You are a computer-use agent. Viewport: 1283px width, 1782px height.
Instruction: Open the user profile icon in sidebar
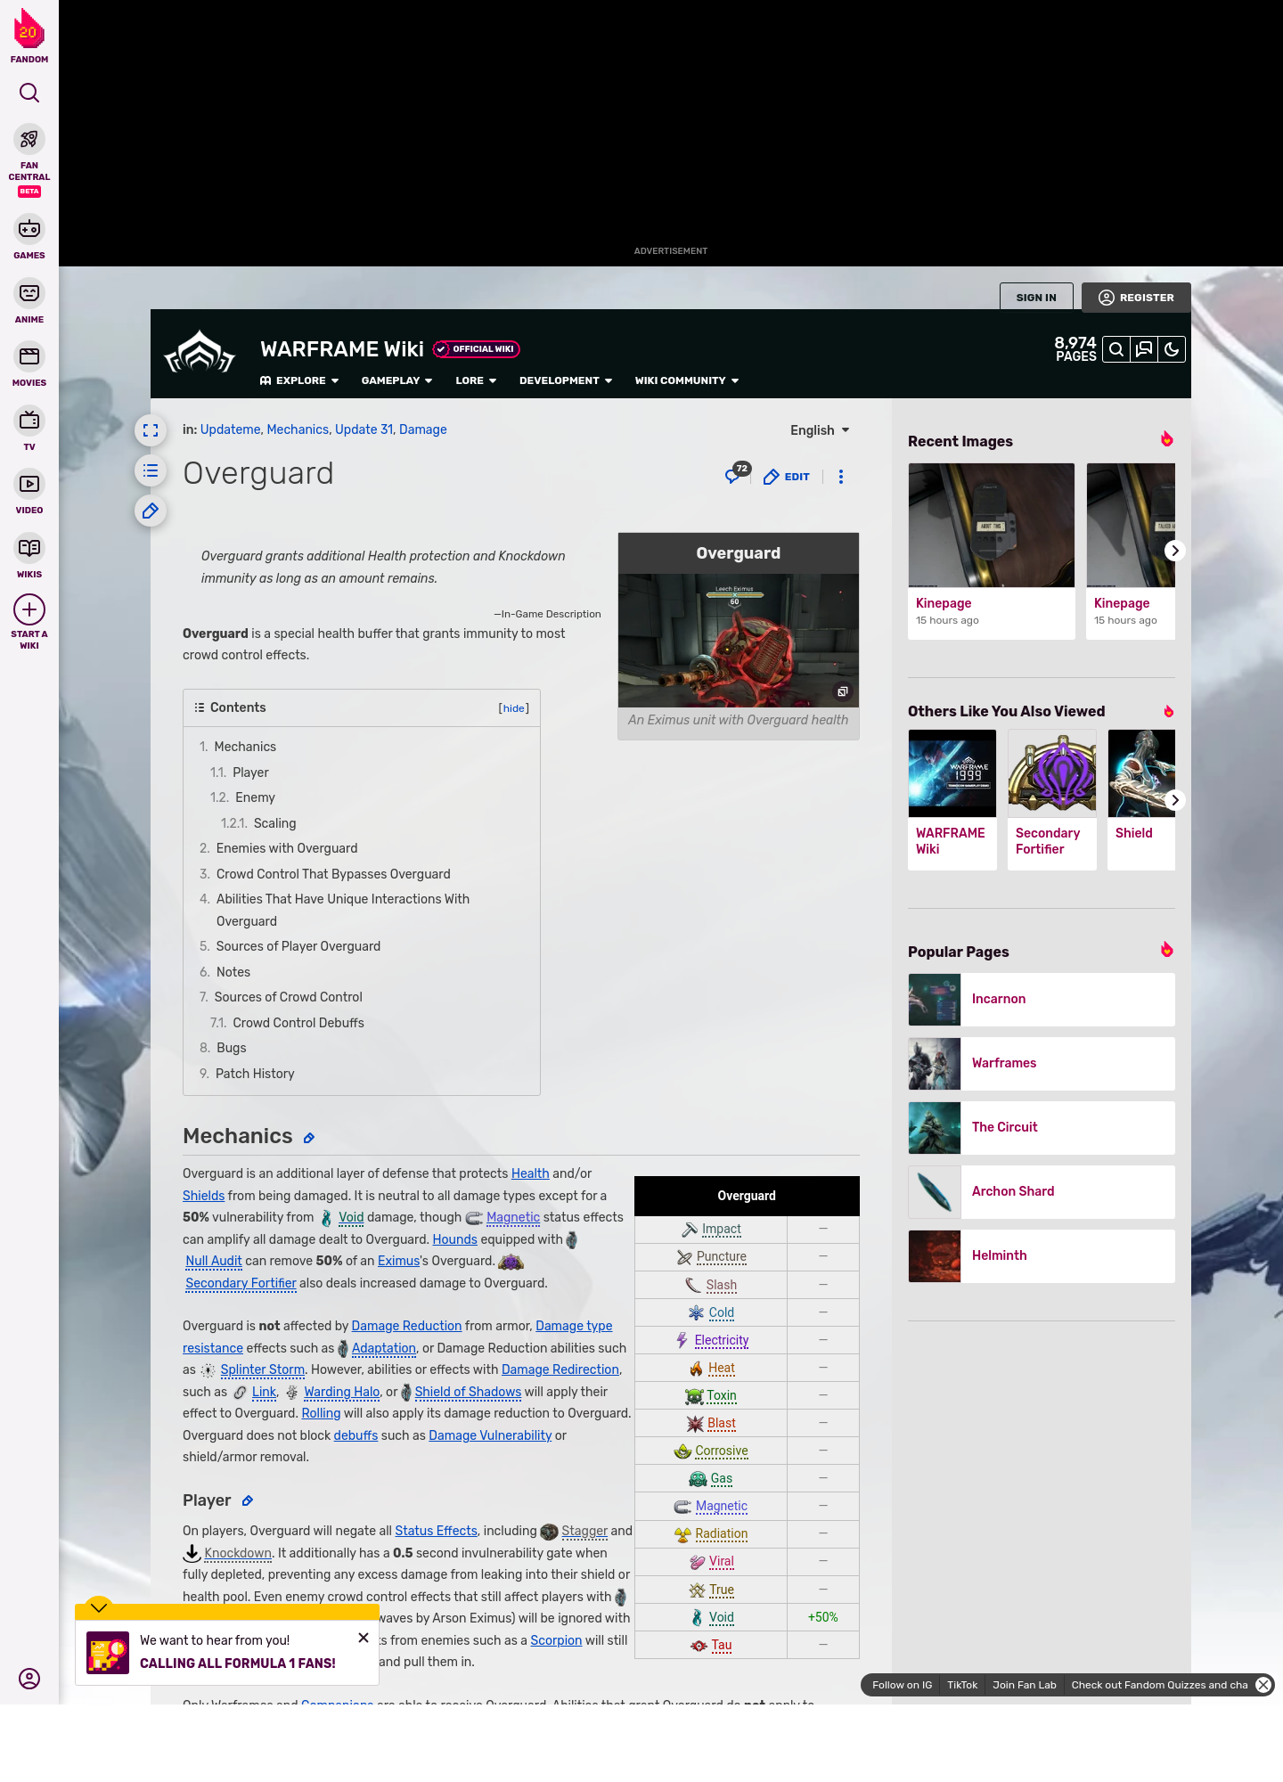click(29, 1679)
